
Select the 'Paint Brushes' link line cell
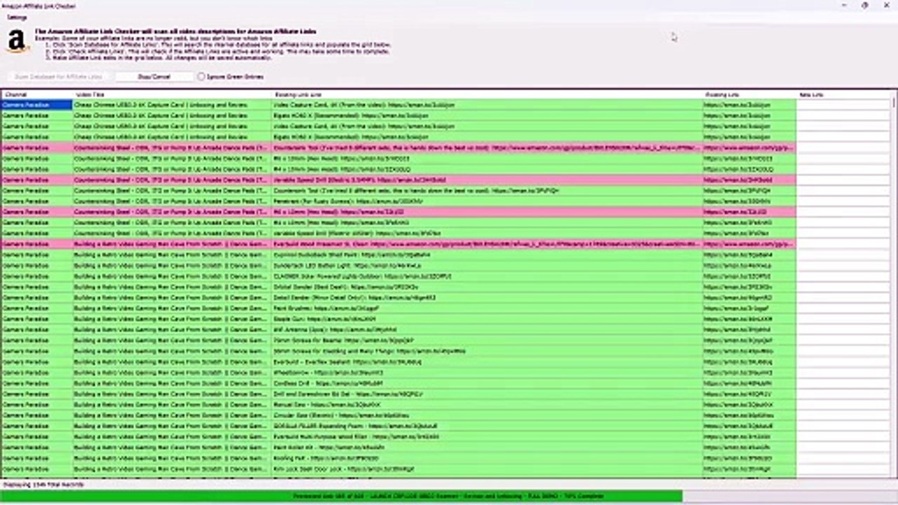click(x=488, y=309)
